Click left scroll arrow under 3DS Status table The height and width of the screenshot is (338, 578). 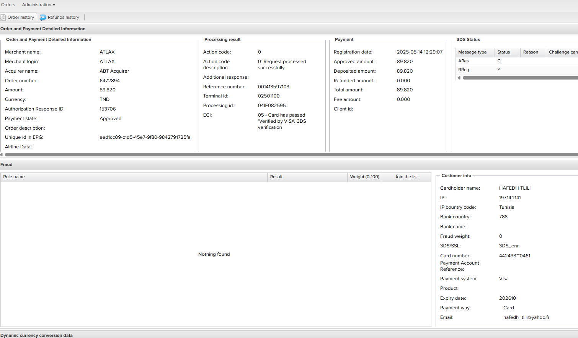coord(459,78)
